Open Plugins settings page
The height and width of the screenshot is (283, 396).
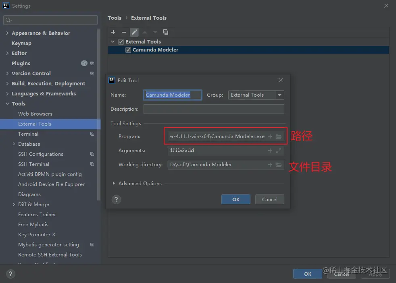21,64
